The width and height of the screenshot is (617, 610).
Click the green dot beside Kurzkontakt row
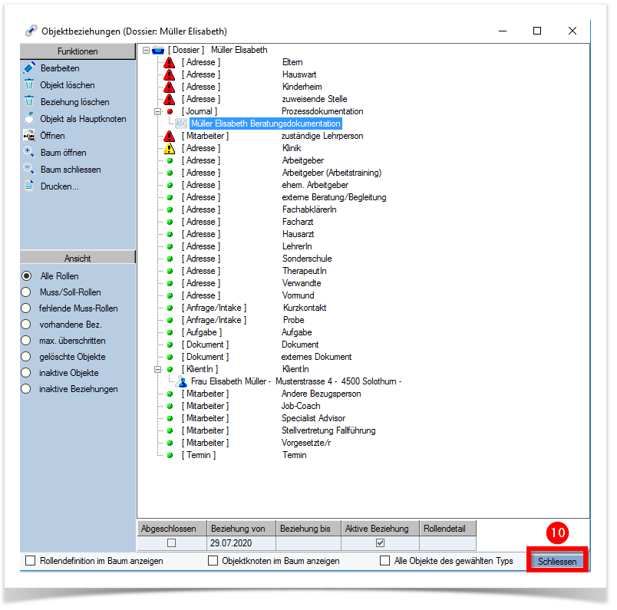(170, 308)
